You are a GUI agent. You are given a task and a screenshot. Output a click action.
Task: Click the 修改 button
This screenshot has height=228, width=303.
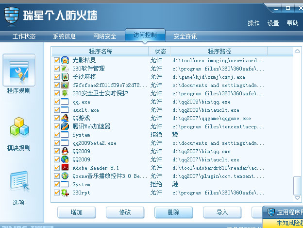click(125, 212)
